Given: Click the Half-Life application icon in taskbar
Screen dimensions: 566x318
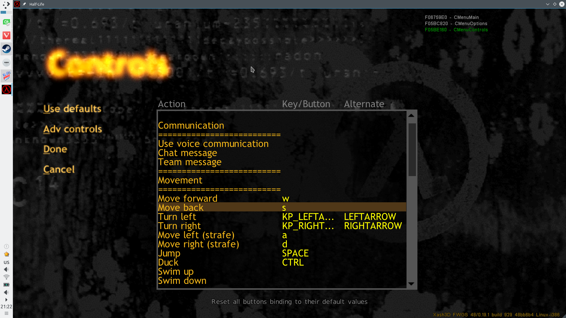Looking at the screenshot, I should point(6,90).
